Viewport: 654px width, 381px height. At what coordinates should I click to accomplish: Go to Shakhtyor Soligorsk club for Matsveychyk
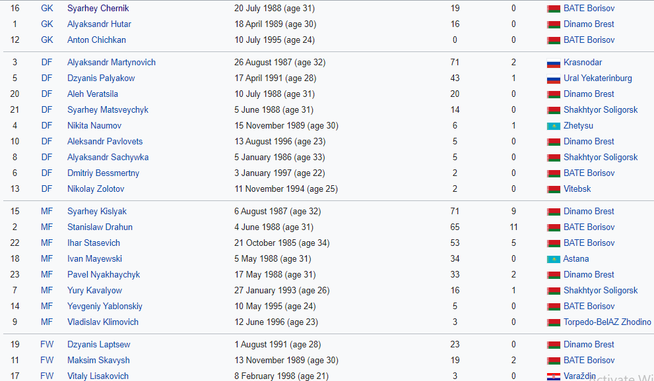tap(601, 110)
